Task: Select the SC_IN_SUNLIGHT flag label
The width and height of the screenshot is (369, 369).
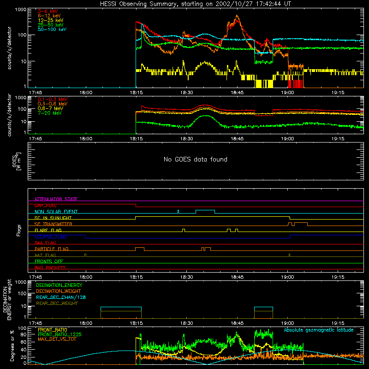Action: (x=53, y=218)
